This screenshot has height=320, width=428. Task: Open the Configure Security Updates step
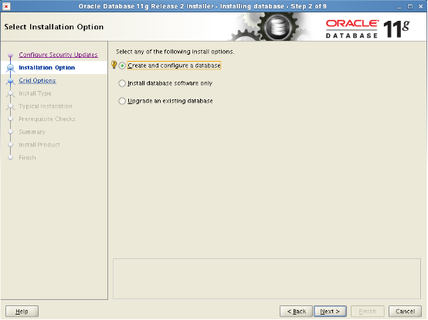tap(58, 55)
